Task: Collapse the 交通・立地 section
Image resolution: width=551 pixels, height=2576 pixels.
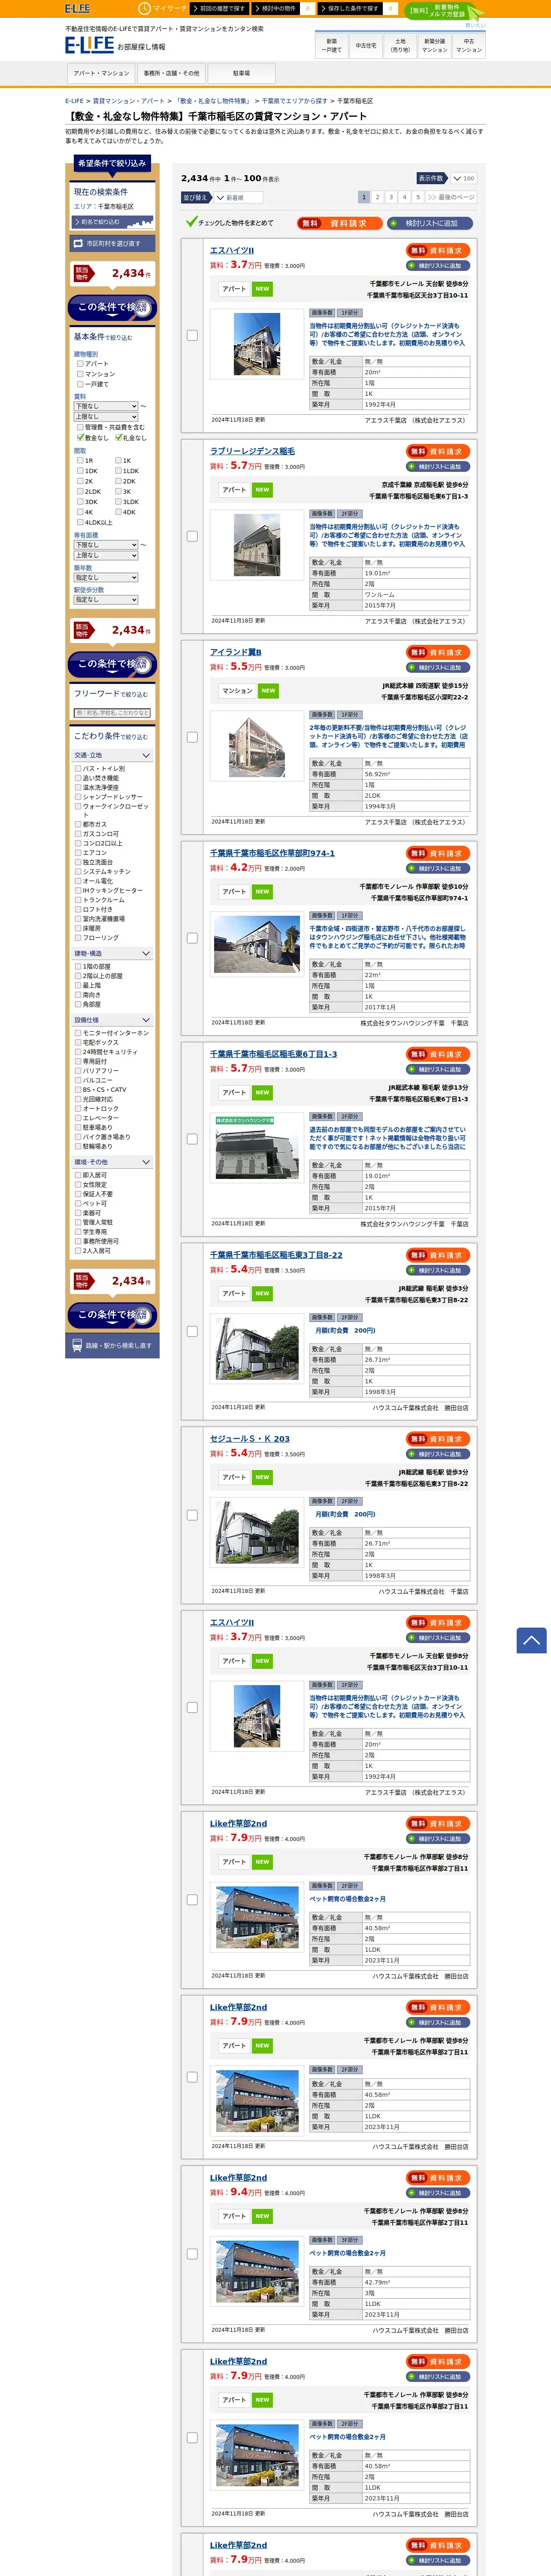Action: coord(112,756)
